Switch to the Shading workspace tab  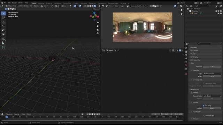tap(76, 3)
